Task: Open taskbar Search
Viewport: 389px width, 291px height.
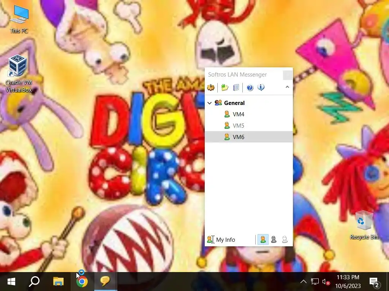Action: tap(34, 282)
